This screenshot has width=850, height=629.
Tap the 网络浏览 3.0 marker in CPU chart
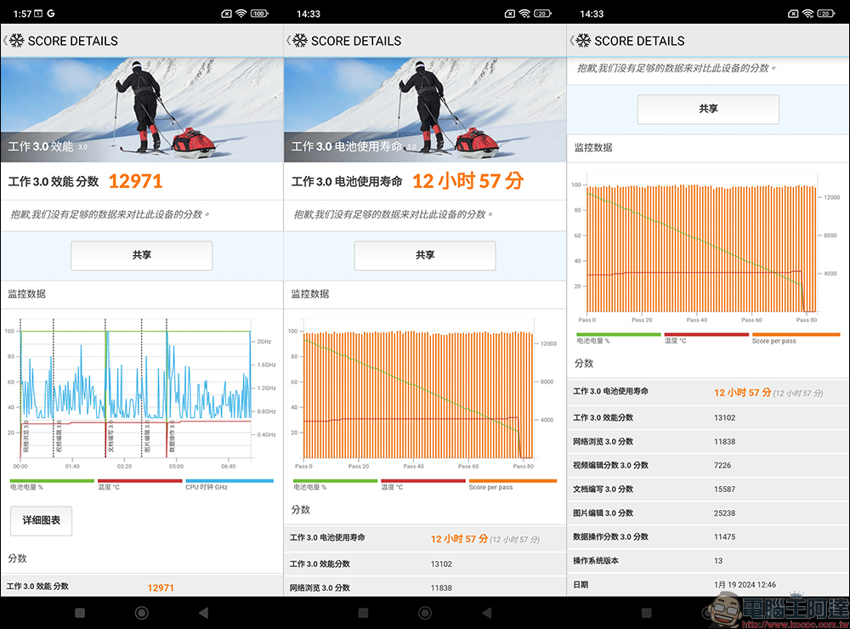pyautogui.click(x=25, y=437)
